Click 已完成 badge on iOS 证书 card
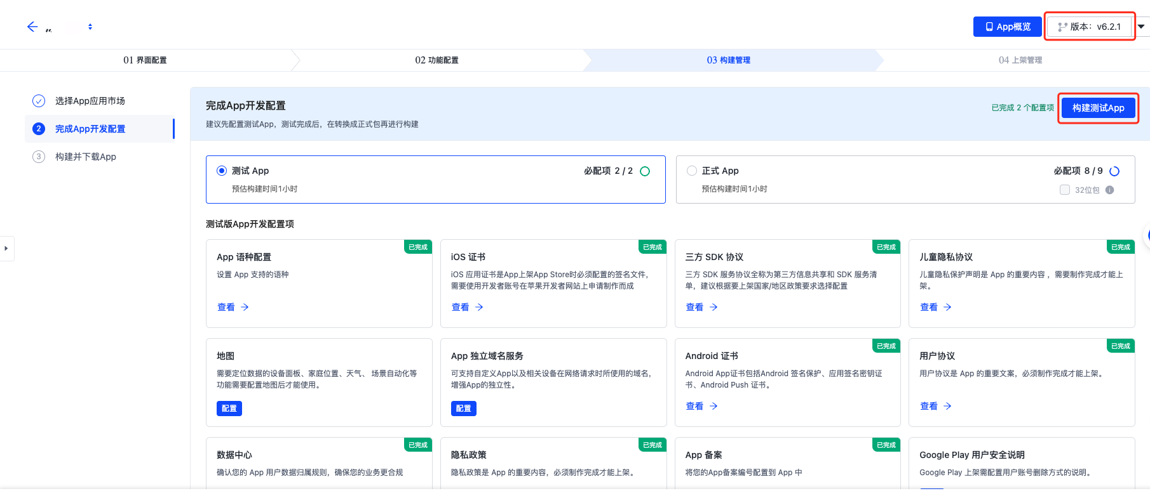1150x491 pixels. pyautogui.click(x=653, y=247)
